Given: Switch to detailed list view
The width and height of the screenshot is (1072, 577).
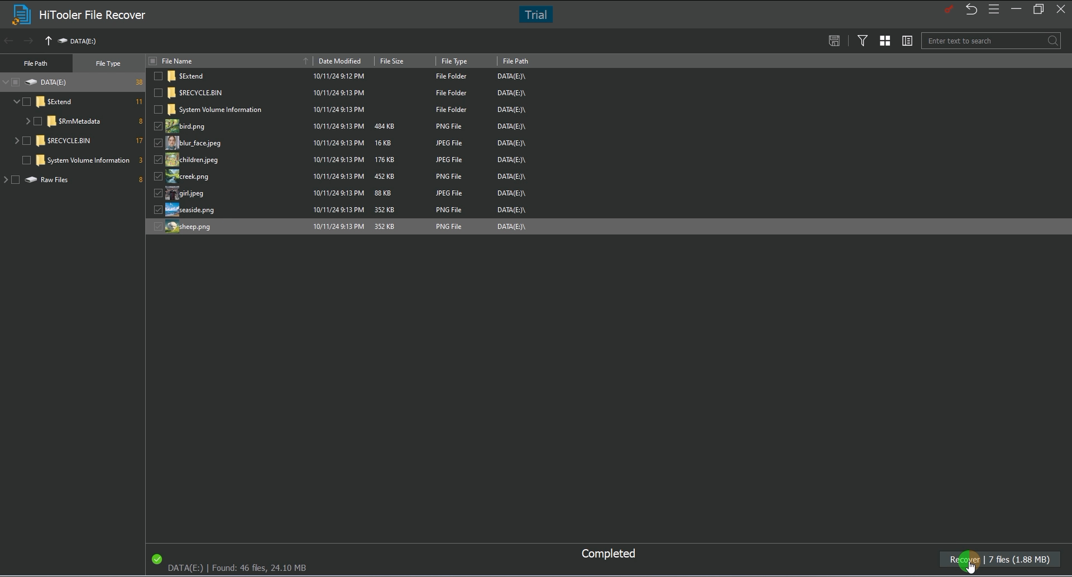Looking at the screenshot, I should (906, 40).
